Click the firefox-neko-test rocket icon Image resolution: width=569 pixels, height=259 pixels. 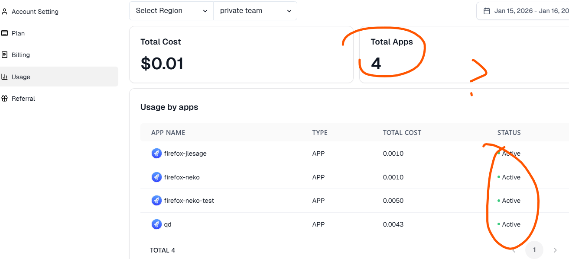point(156,201)
